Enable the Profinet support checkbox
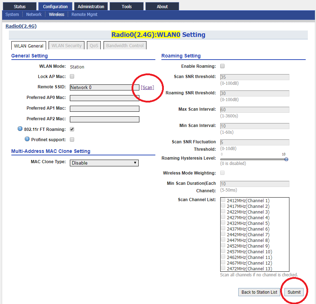The height and width of the screenshot is (304, 316). (72, 139)
